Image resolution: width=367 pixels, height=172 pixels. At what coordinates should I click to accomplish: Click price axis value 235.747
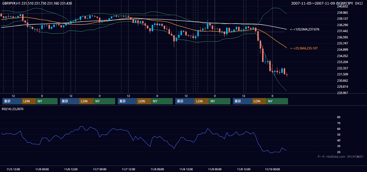pyautogui.click(x=342, y=43)
